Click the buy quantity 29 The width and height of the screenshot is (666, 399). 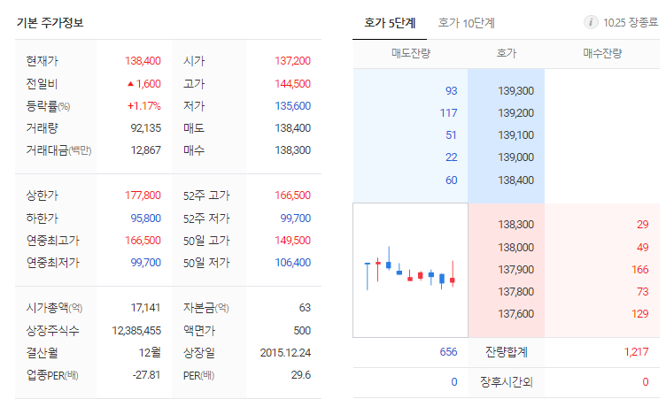point(643,225)
